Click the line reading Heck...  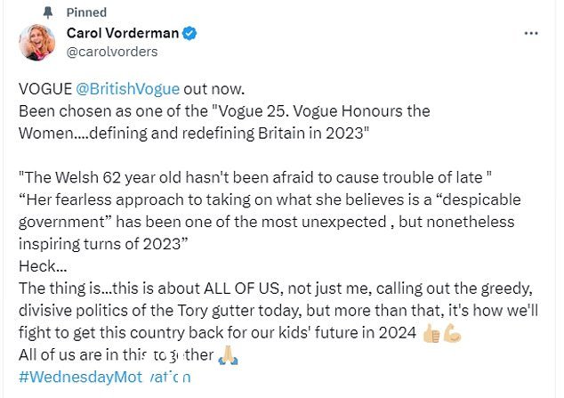click(x=43, y=266)
